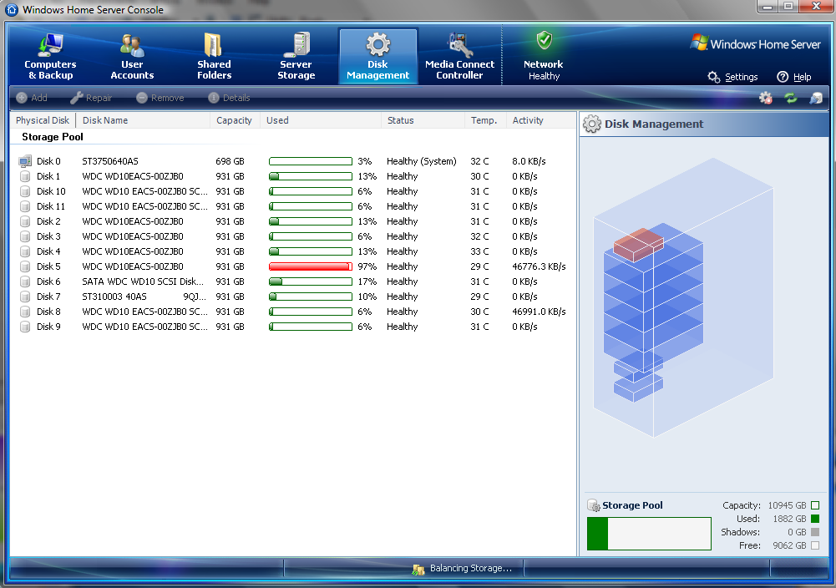Viewport: 836px width, 588px height.
Task: Open the Computers & Backup tab
Action: click(x=50, y=57)
